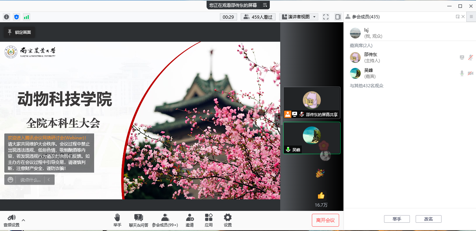Click the meeting info icon

[6, 17]
